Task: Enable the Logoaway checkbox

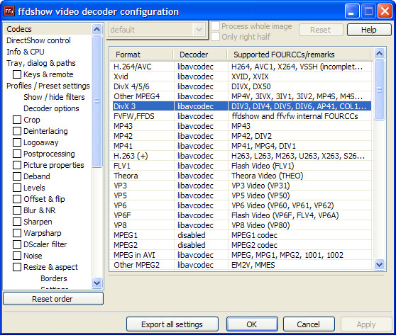Action: pyautogui.click(x=17, y=142)
